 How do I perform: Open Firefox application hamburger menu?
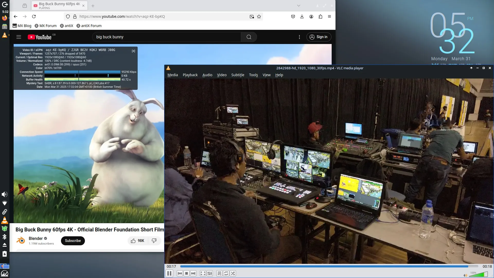(329, 16)
